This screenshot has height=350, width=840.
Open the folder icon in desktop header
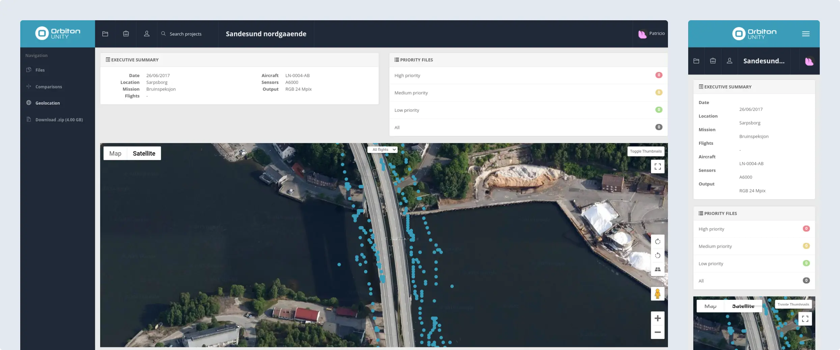tap(105, 34)
